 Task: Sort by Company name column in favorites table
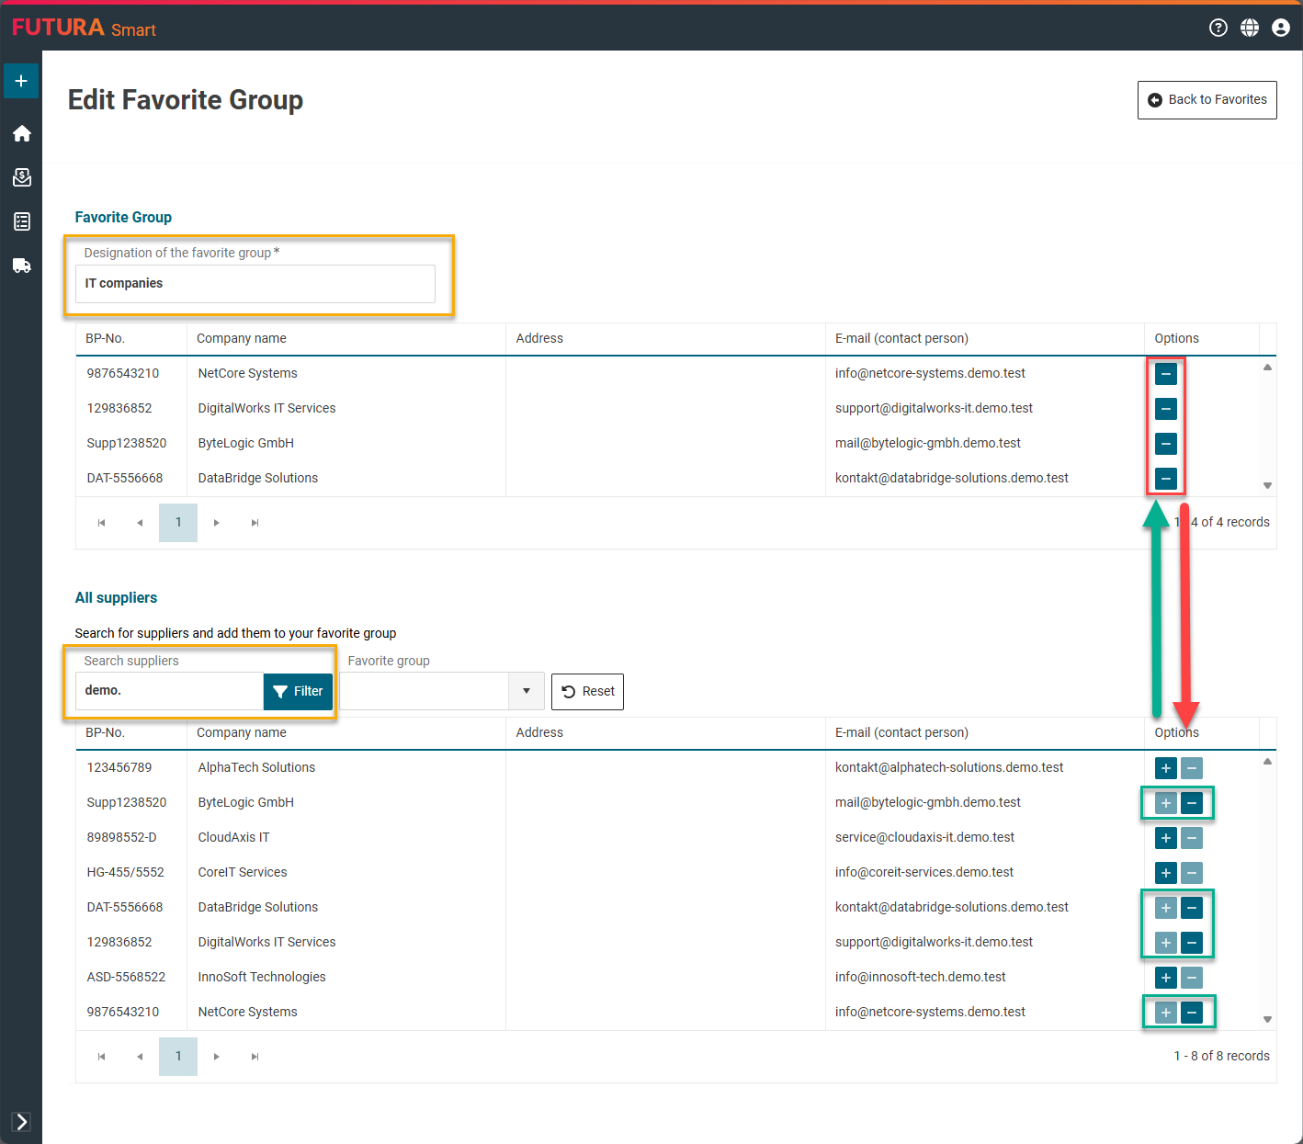[x=242, y=338]
